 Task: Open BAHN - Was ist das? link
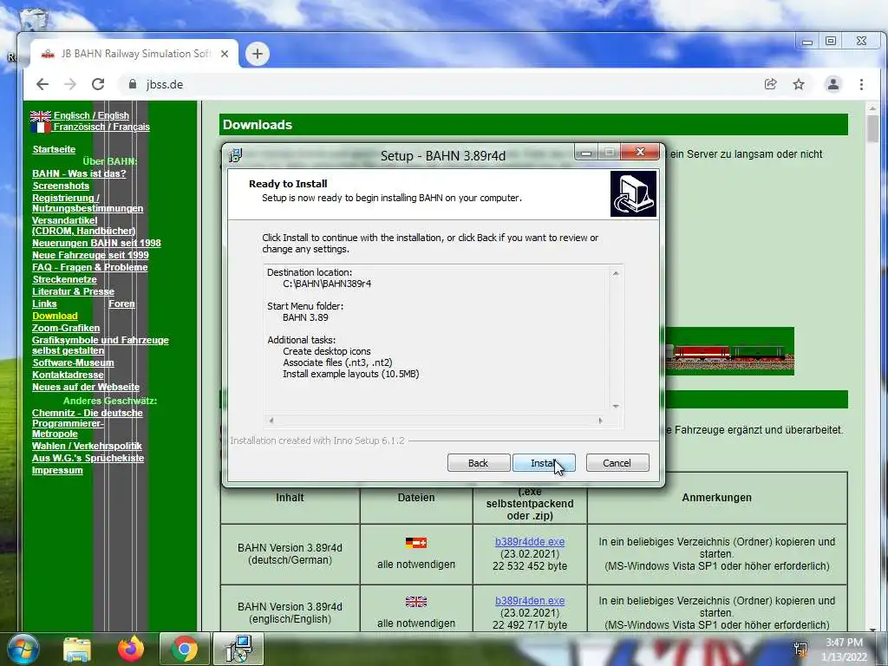(79, 173)
